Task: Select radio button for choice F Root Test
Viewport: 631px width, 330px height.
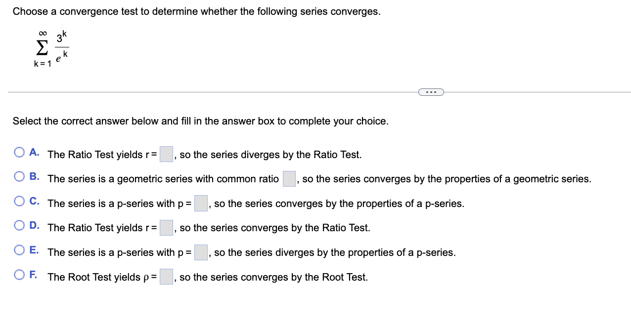Action: (19, 274)
